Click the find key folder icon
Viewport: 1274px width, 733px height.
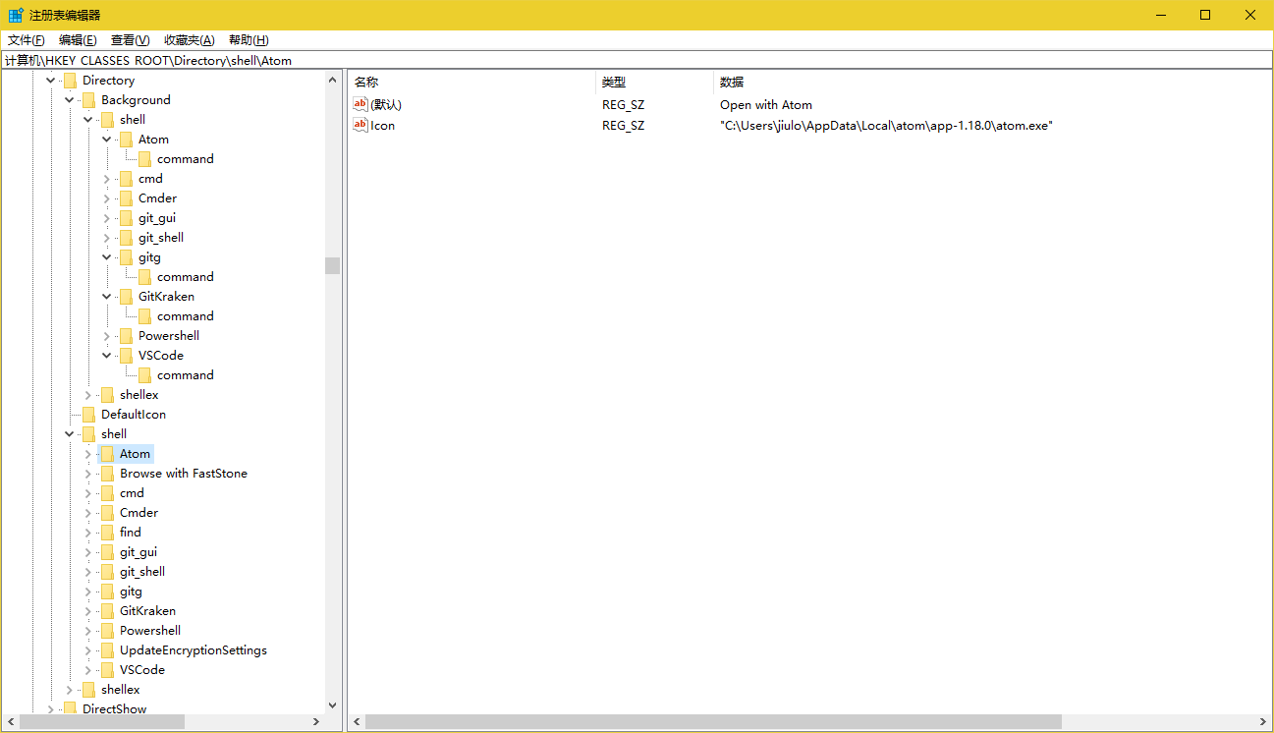click(107, 533)
